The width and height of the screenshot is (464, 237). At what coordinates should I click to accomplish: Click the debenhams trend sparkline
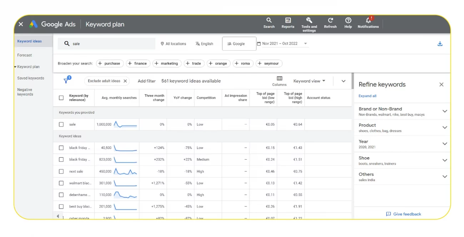tap(125, 195)
